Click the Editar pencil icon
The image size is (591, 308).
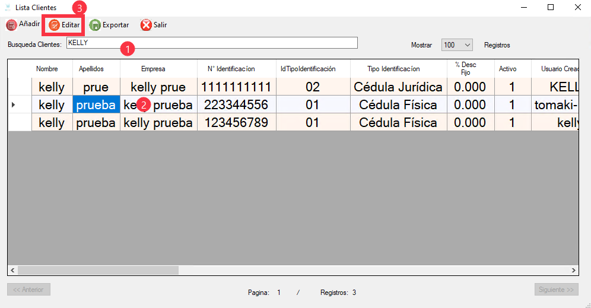pyautogui.click(x=55, y=25)
